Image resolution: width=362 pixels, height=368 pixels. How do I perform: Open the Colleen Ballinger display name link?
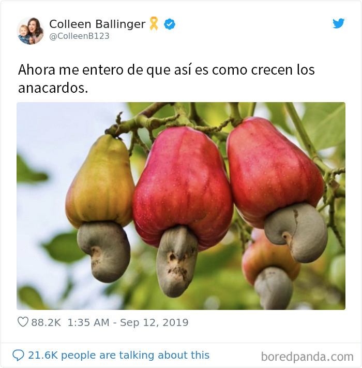tap(97, 24)
